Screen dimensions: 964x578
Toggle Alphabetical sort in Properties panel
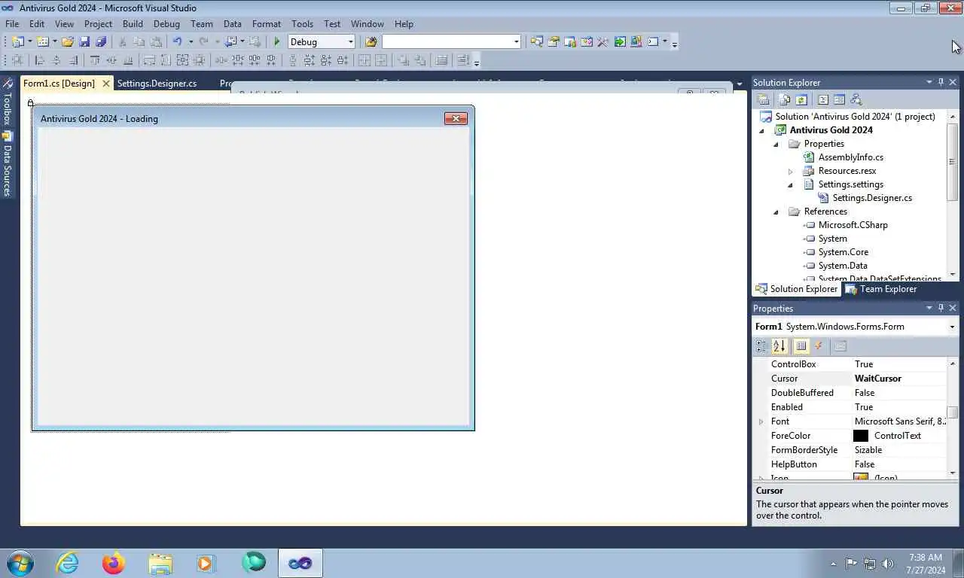(779, 346)
